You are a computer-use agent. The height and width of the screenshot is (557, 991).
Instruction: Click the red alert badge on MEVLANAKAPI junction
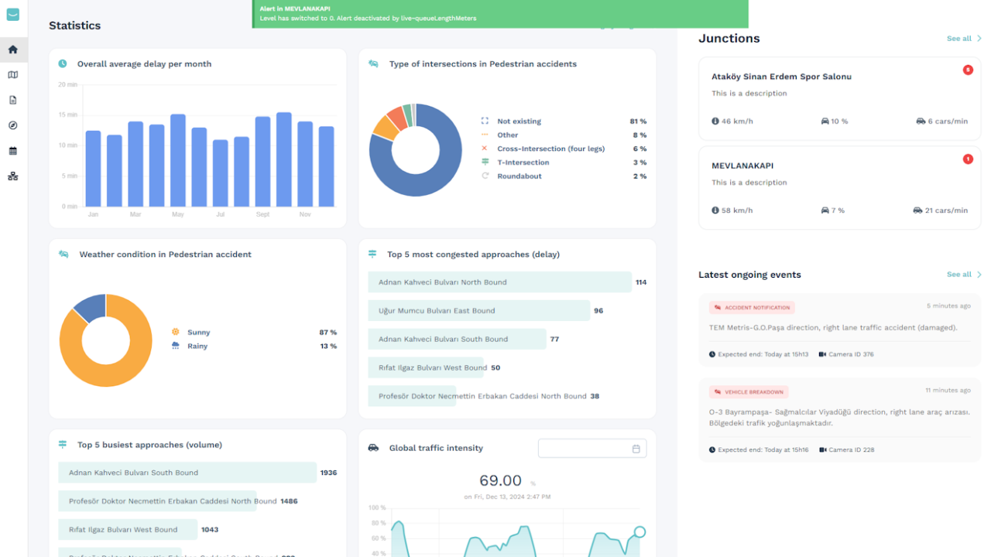(968, 159)
